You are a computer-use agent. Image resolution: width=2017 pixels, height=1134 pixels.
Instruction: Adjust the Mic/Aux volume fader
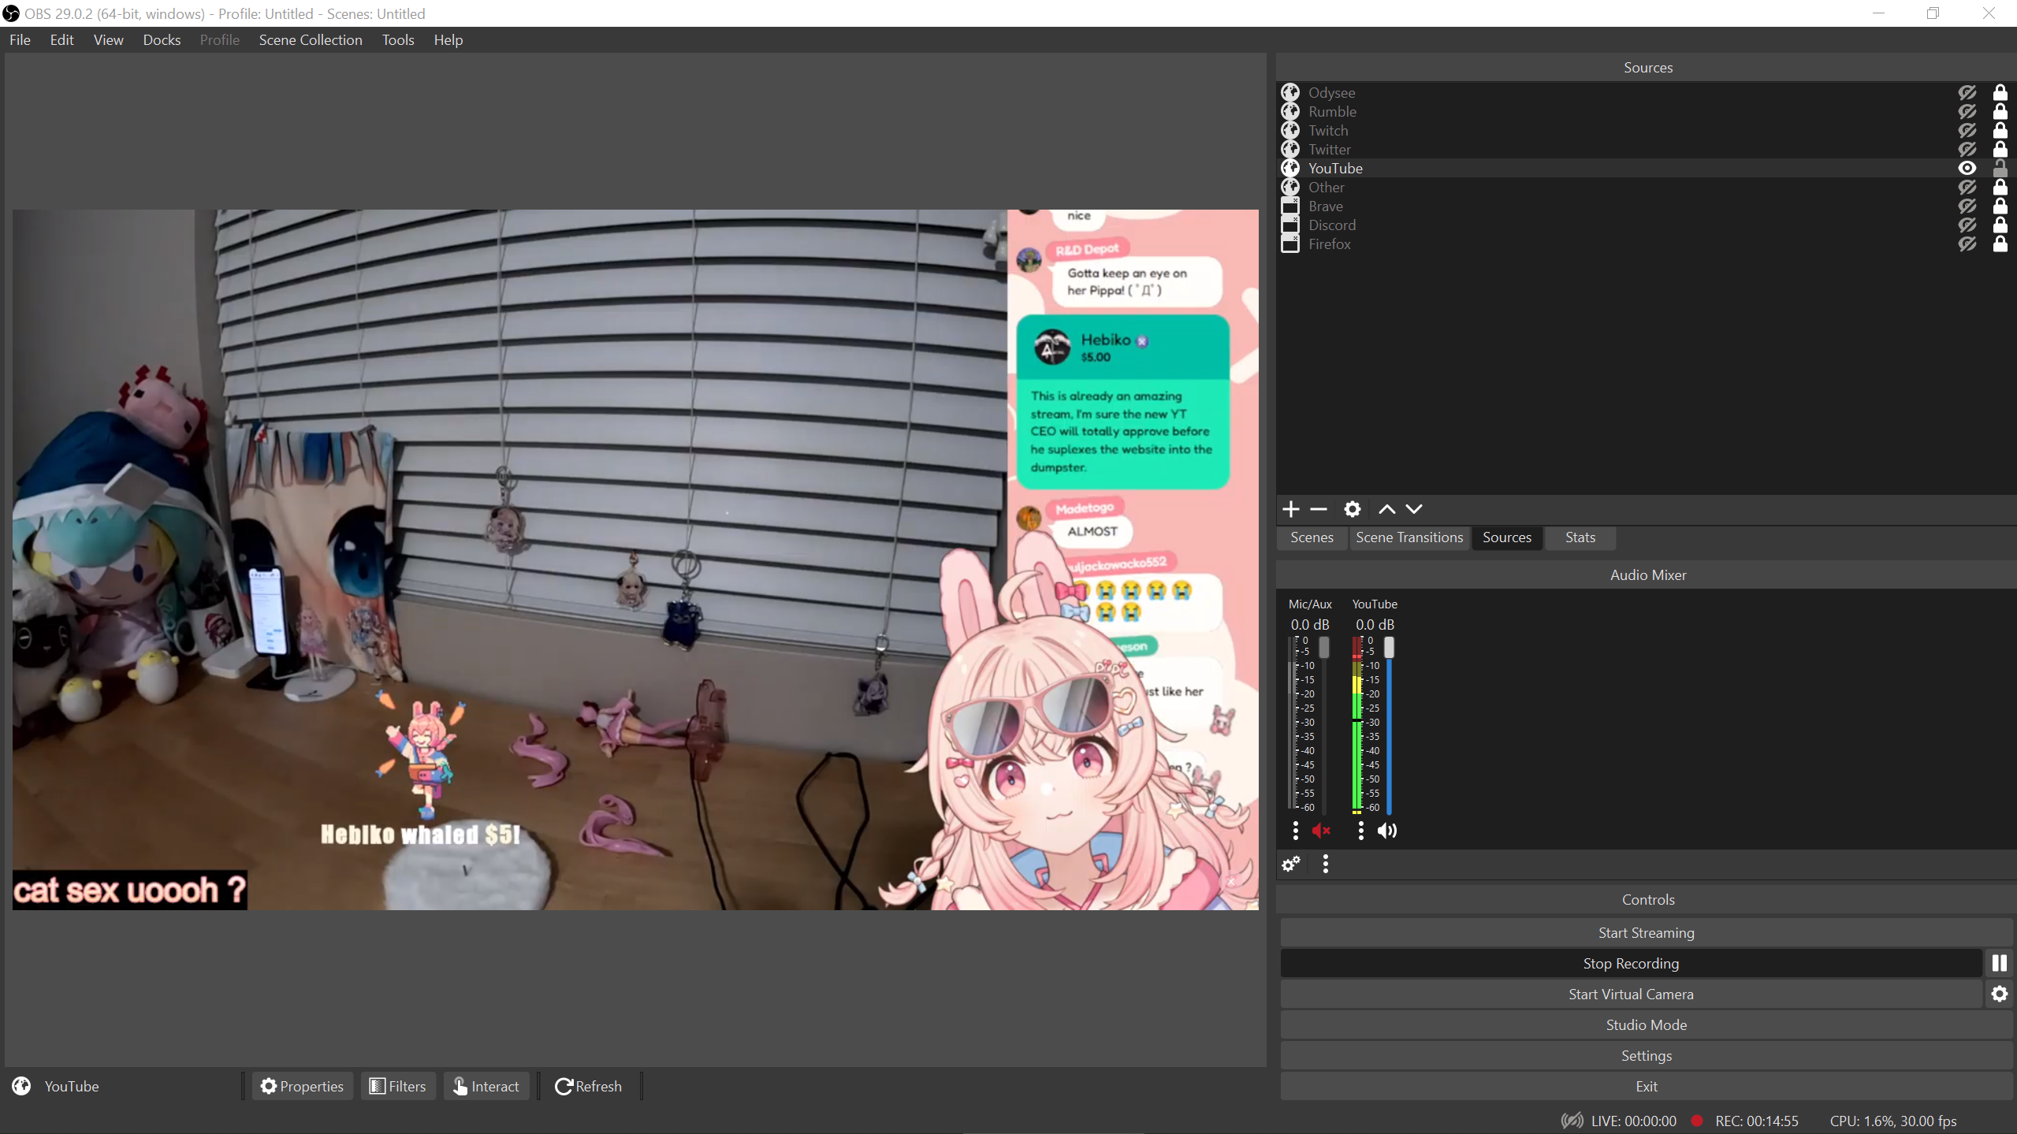(x=1324, y=647)
